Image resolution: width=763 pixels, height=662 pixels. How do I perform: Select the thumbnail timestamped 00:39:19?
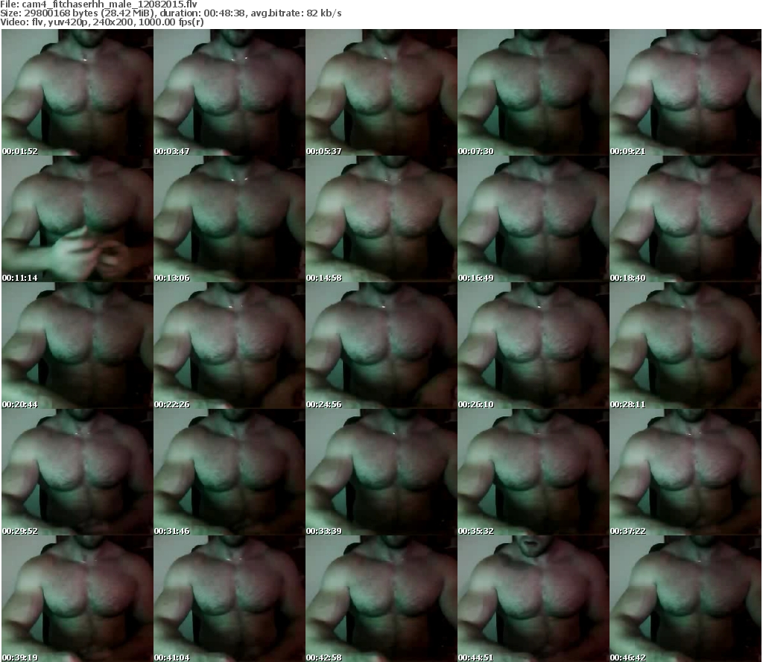click(77, 599)
